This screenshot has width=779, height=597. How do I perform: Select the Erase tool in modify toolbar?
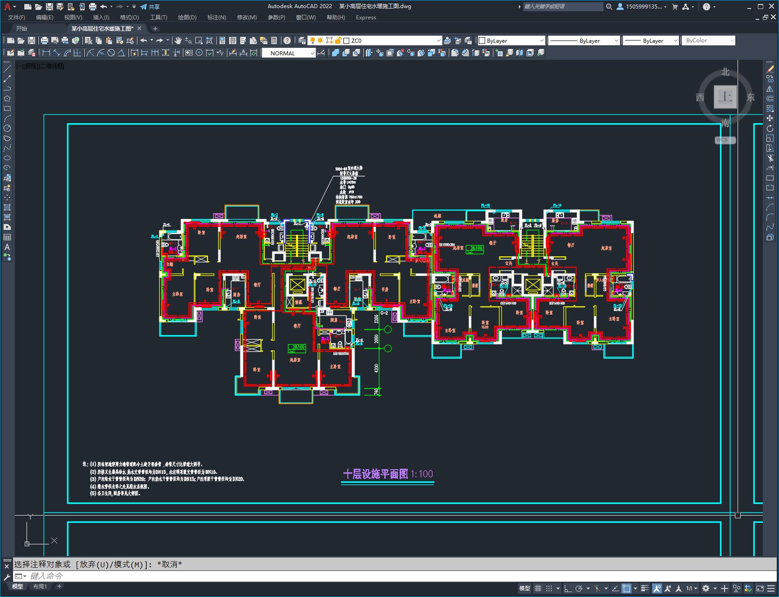(770, 69)
